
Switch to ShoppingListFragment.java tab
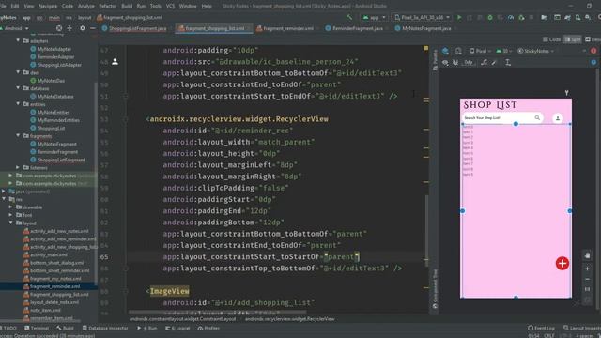coord(134,28)
